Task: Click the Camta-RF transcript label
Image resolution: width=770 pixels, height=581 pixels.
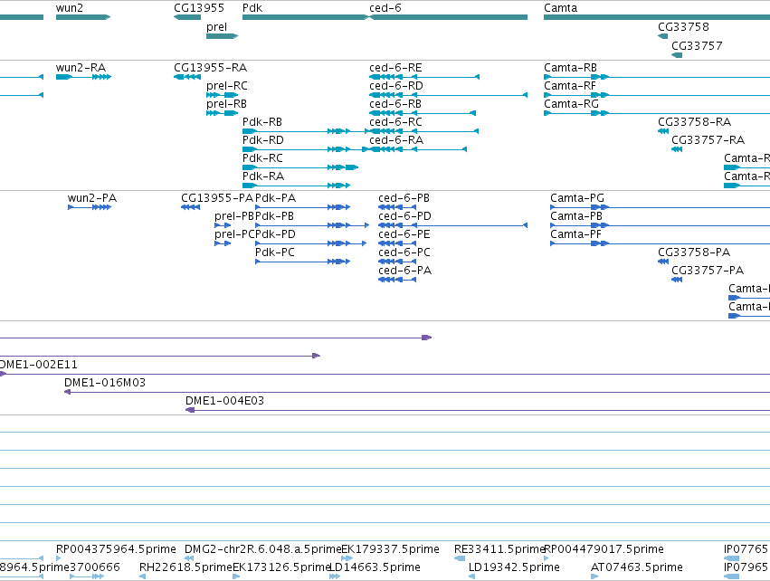Action: [570, 85]
